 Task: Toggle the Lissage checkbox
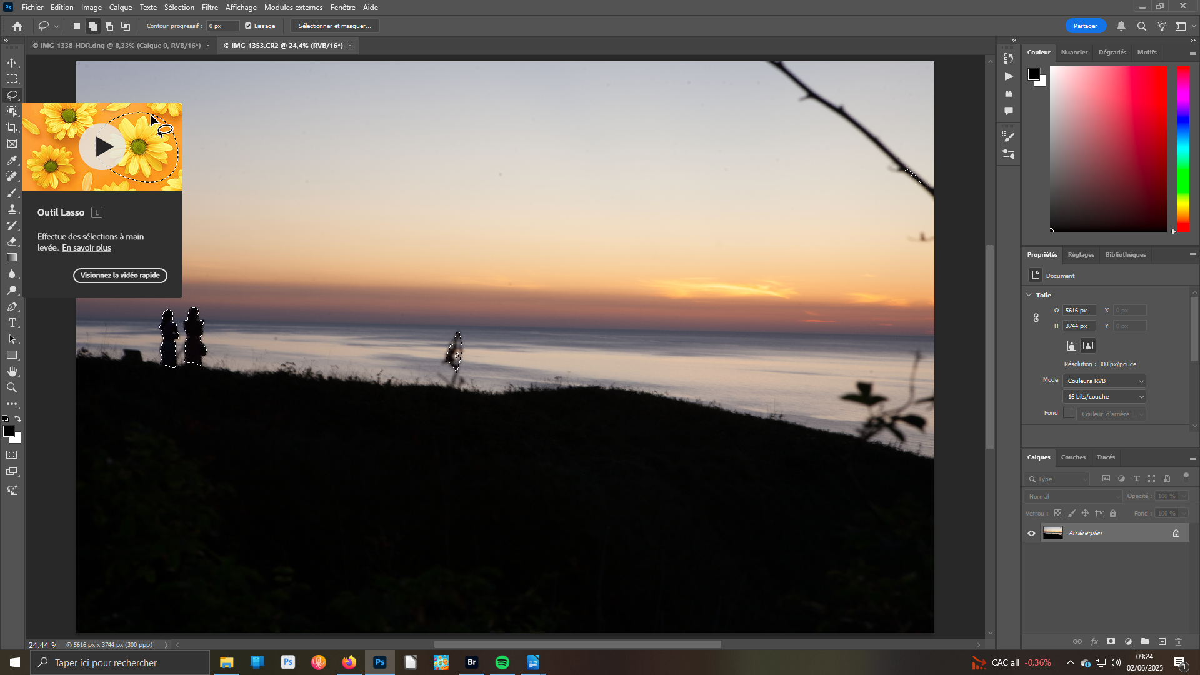tap(248, 26)
